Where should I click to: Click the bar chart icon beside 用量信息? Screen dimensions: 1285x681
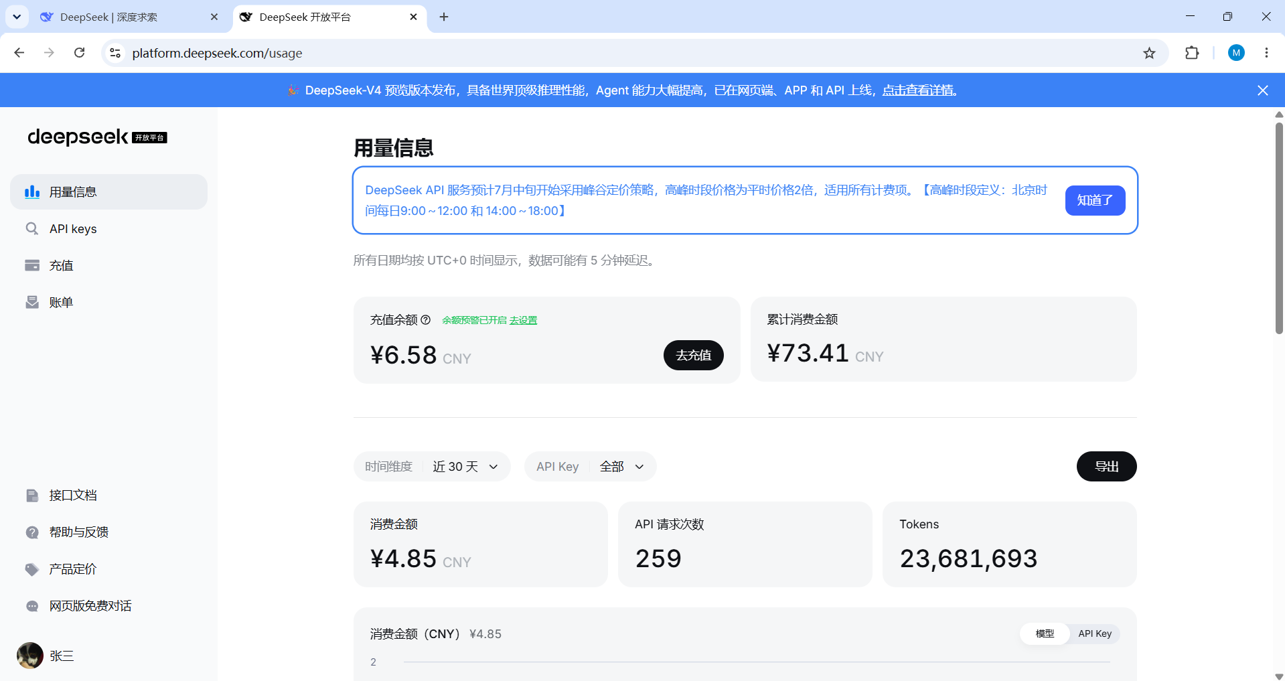coord(32,192)
